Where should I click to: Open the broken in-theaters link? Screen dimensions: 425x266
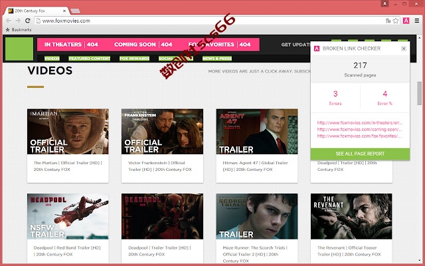pyautogui.click(x=360, y=122)
